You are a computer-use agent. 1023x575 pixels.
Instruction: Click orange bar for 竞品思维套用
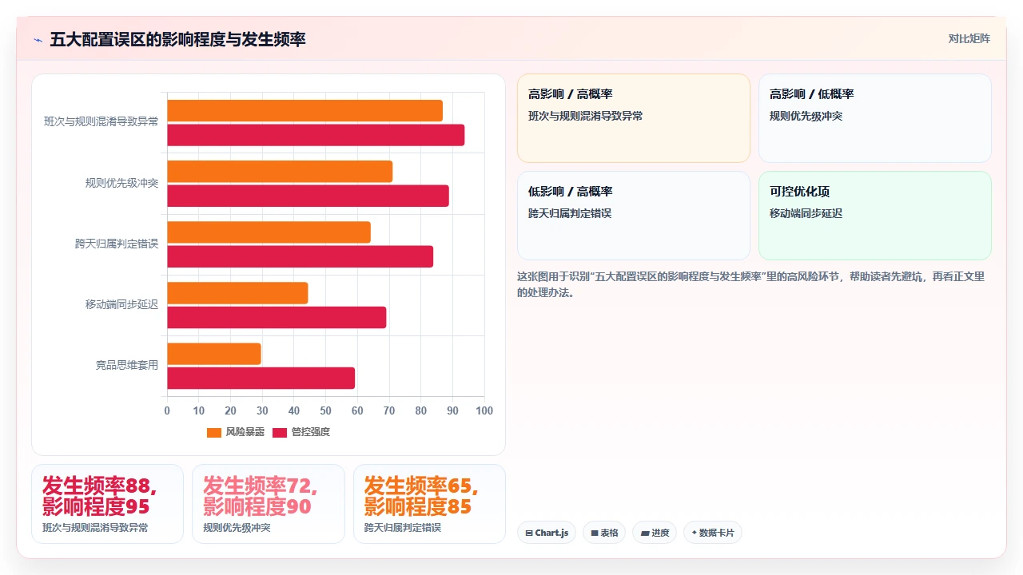(x=214, y=354)
